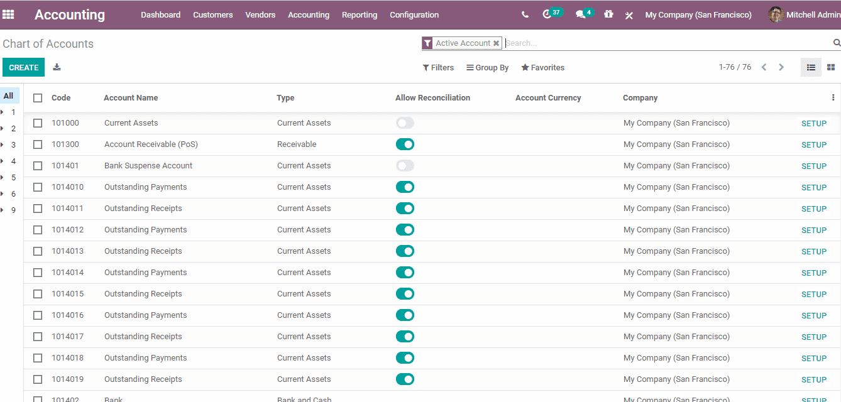Click the gift icon in top bar
The height and width of the screenshot is (402, 841).
(608, 14)
